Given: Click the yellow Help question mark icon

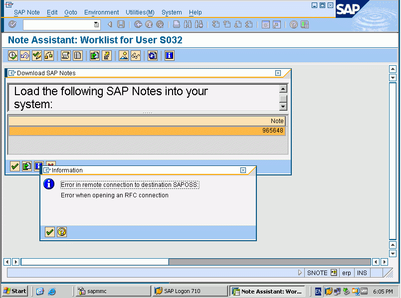Looking at the screenshot, I should tap(294, 24).
